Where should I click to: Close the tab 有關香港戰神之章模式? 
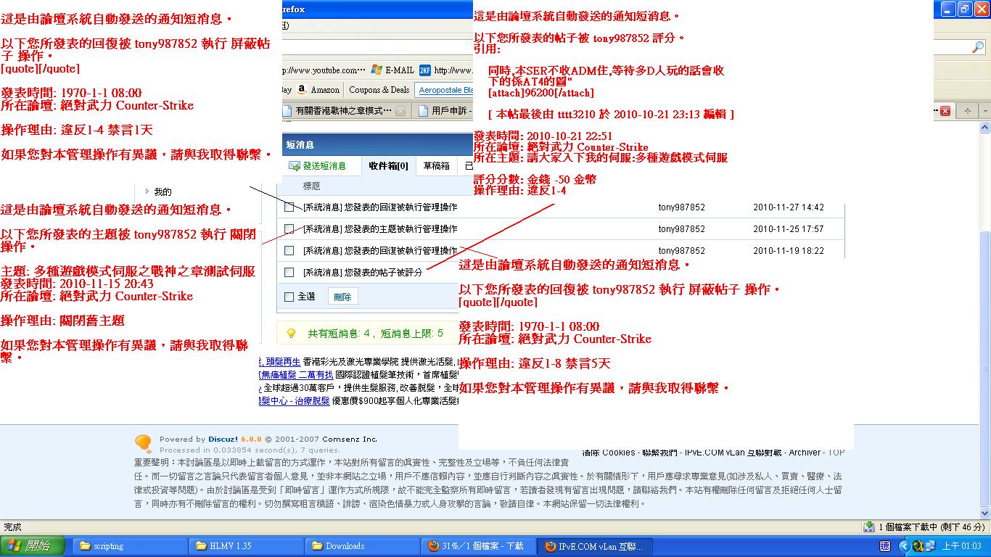400,111
